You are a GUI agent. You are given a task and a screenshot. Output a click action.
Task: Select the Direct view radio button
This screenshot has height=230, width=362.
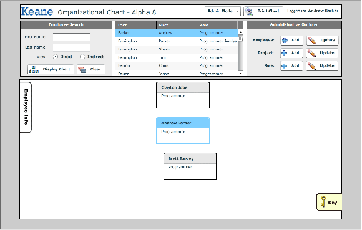pos(56,57)
